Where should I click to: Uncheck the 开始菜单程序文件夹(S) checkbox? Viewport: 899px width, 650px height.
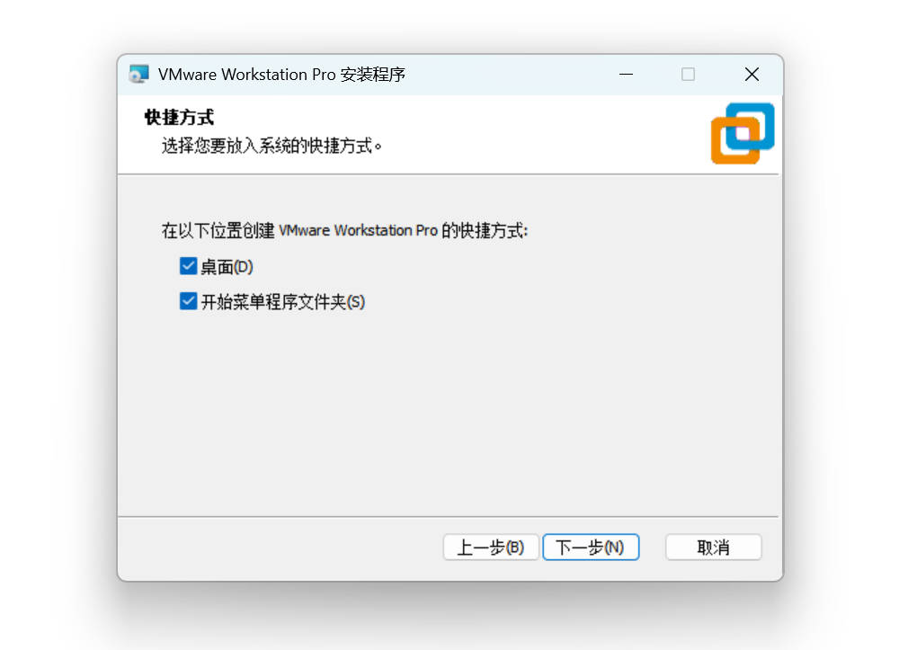pos(188,301)
